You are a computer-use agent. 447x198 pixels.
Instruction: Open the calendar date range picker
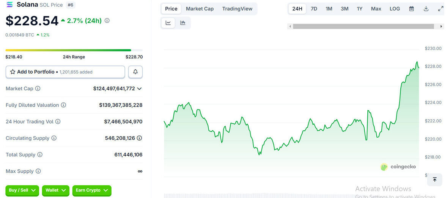point(411,9)
